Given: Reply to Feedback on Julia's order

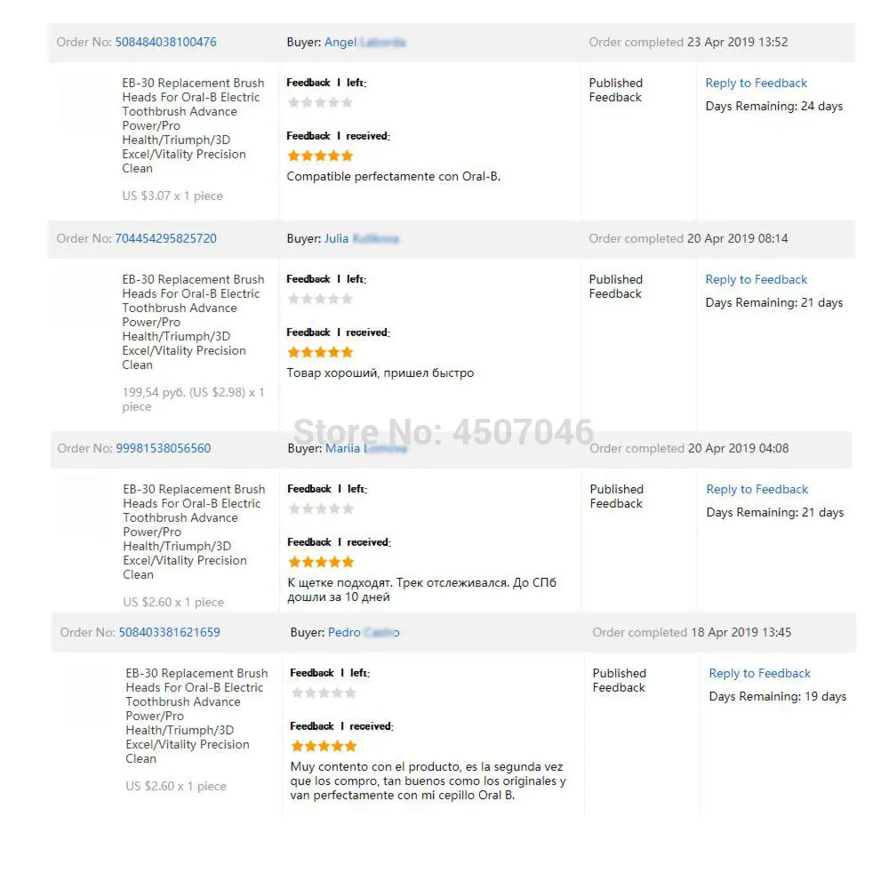Looking at the screenshot, I should pyautogui.click(x=757, y=279).
